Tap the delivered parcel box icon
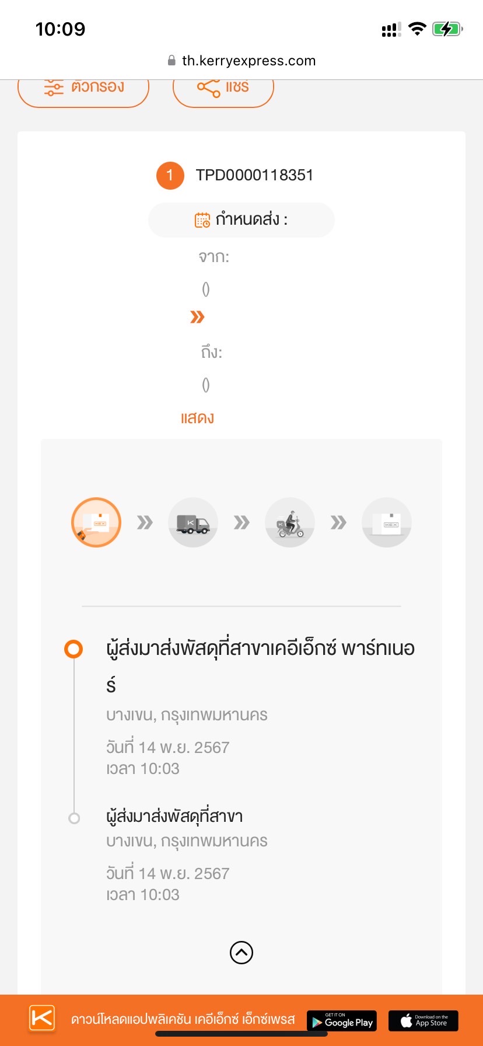This screenshot has height=1046, width=483. tap(387, 522)
